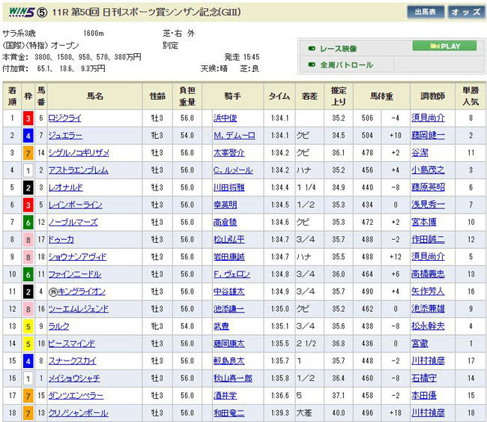This screenshot has width=487, height=422.
Task: Open horse シゲルノコギリザメ's link
Action: [78, 153]
